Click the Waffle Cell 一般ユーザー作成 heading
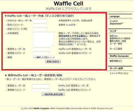 pos(39,16)
